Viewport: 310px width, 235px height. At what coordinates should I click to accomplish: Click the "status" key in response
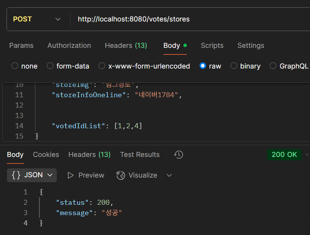tap(72, 202)
